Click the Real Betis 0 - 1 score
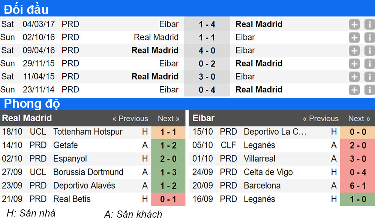 (x=168, y=199)
